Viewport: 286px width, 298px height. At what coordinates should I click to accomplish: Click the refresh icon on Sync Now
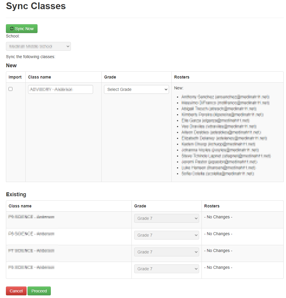(12, 29)
